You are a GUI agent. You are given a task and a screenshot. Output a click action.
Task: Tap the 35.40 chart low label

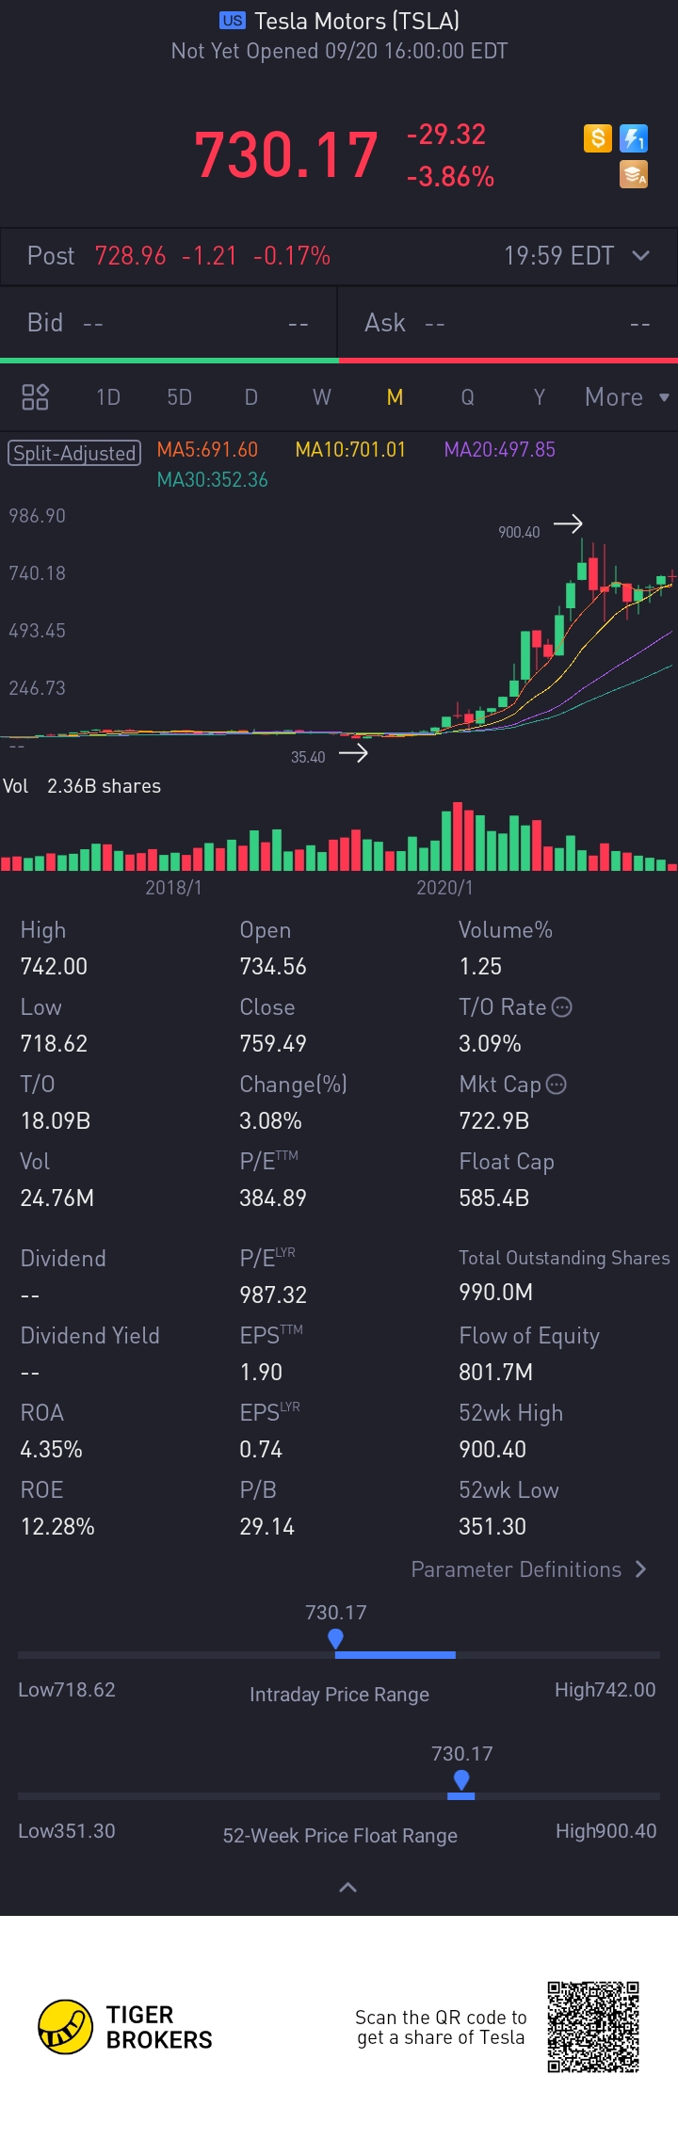[x=308, y=757]
